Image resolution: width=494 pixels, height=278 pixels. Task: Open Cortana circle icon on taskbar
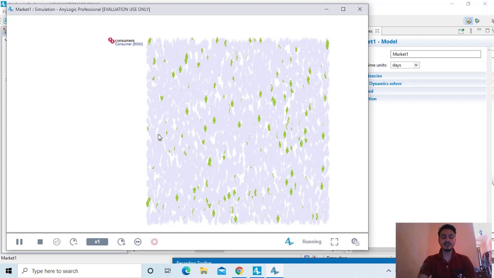click(151, 271)
